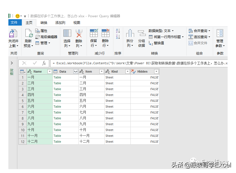Select the FALSE cell in row 12

click(x=145, y=142)
